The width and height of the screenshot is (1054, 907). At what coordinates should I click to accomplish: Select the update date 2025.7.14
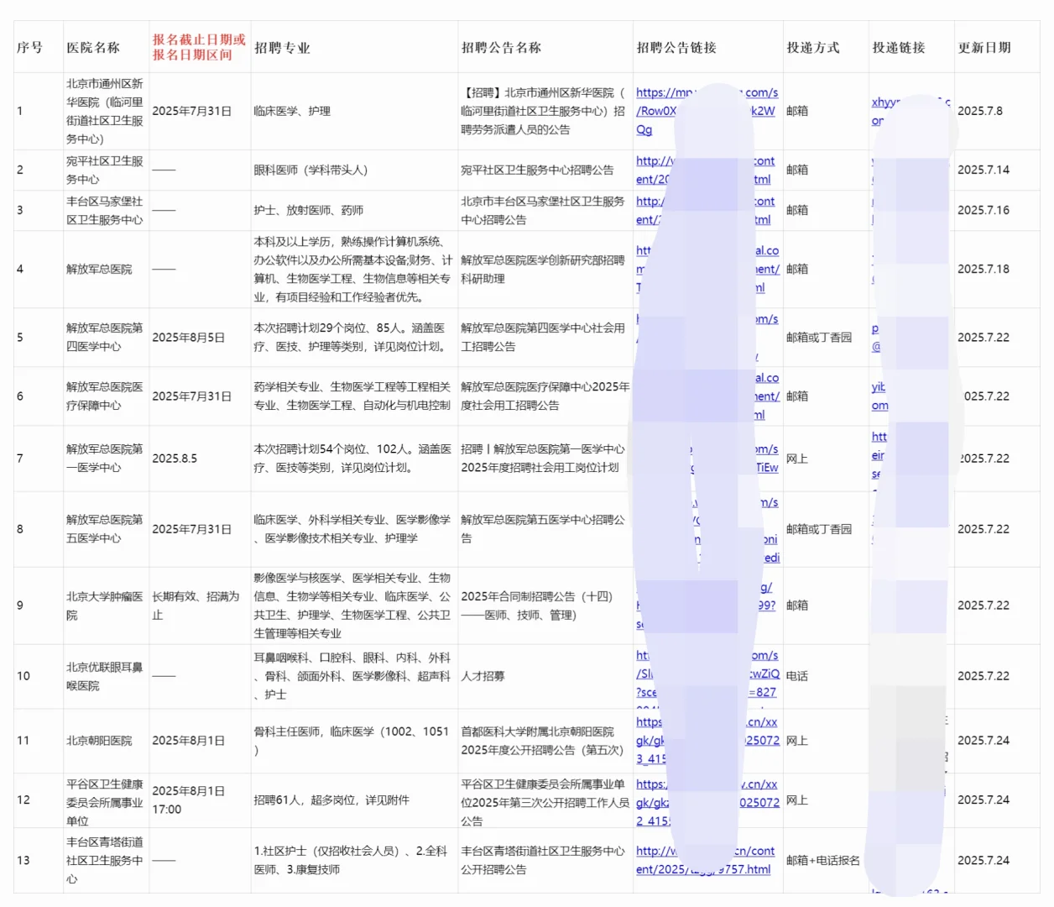[984, 170]
